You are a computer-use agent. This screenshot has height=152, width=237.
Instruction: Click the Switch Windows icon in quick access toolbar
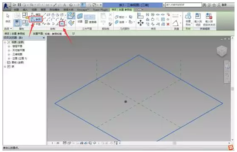tap(94, 5)
